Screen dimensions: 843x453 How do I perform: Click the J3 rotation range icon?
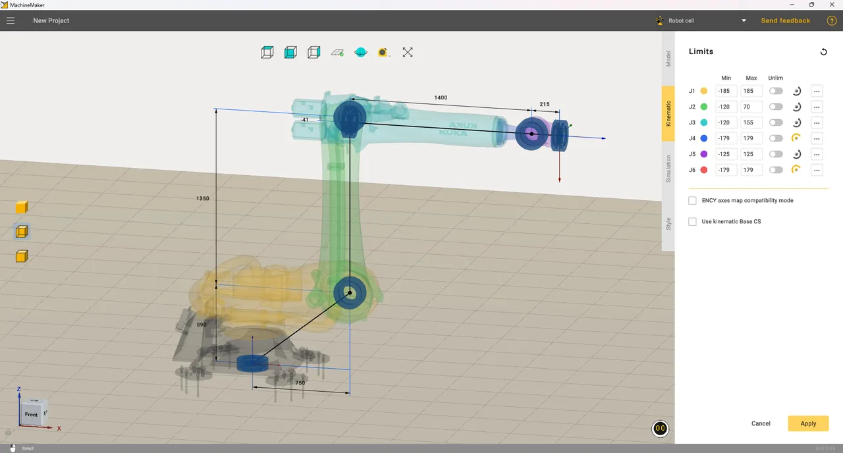(x=796, y=122)
